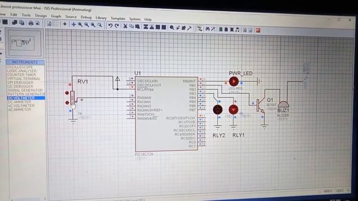Screen dimensions: 358x201
Task: Click the Print design toolbar icon
Action: tap(31, 23)
